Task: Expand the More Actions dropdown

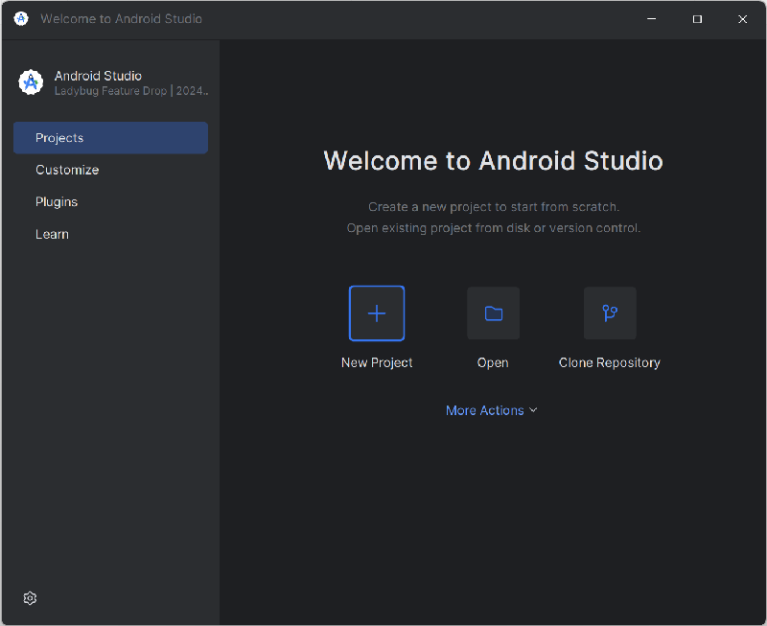Action: 492,410
